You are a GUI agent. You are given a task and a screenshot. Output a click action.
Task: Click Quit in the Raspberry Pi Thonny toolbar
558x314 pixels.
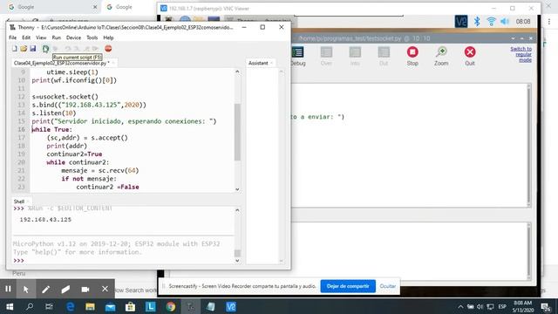tap(470, 56)
